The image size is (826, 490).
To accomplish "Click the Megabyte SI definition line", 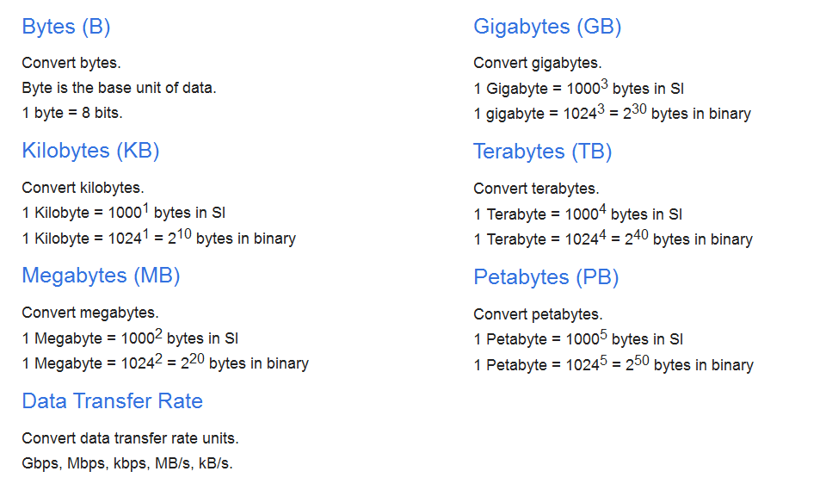I will pos(130,338).
